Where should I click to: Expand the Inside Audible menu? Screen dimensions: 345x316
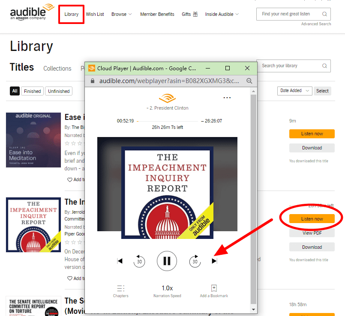pyautogui.click(x=222, y=14)
